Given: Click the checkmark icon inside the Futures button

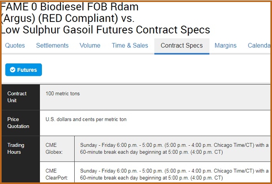Looking at the screenshot, I should coord(12,70).
